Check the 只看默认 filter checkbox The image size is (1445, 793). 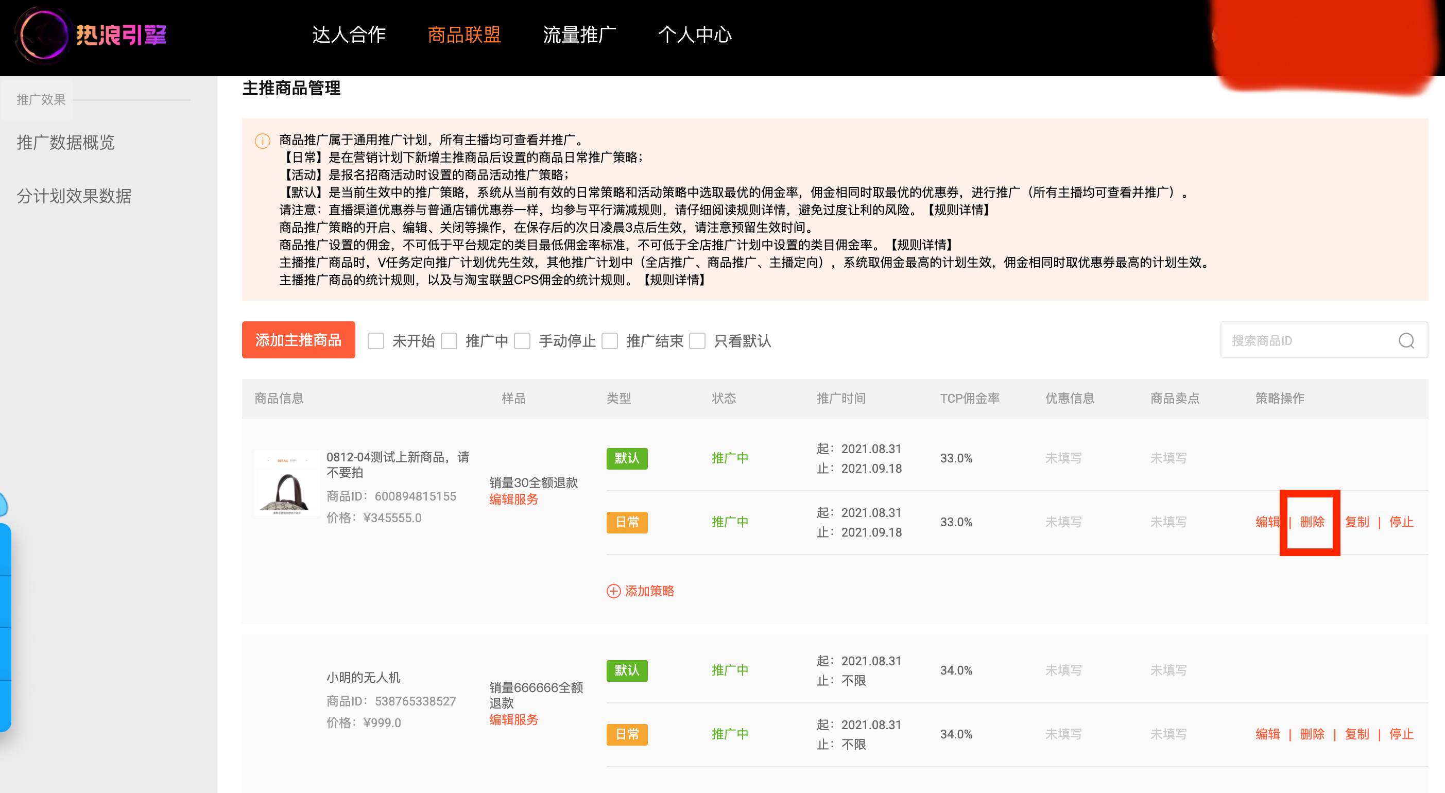click(697, 340)
